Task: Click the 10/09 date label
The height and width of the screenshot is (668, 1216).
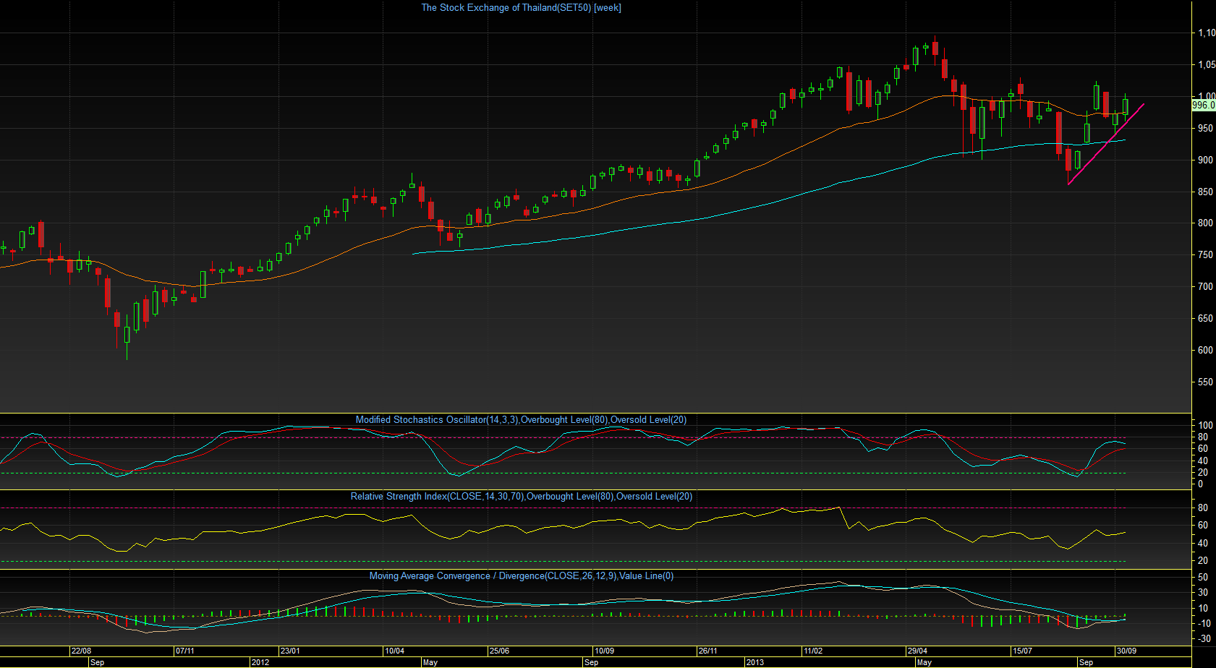Action: click(604, 651)
